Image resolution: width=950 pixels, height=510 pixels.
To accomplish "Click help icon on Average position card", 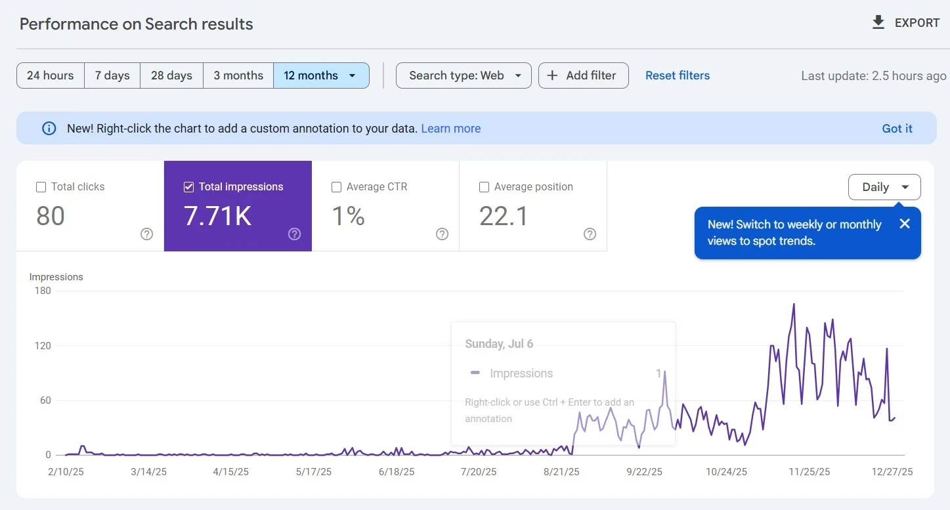I will tap(590, 234).
